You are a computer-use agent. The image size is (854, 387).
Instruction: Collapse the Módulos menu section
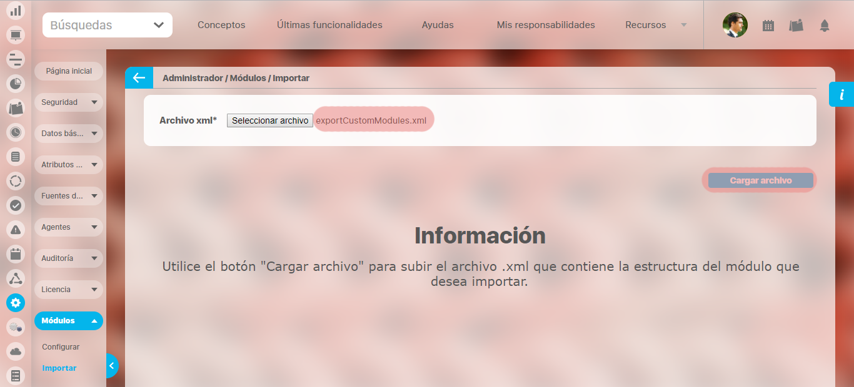68,321
